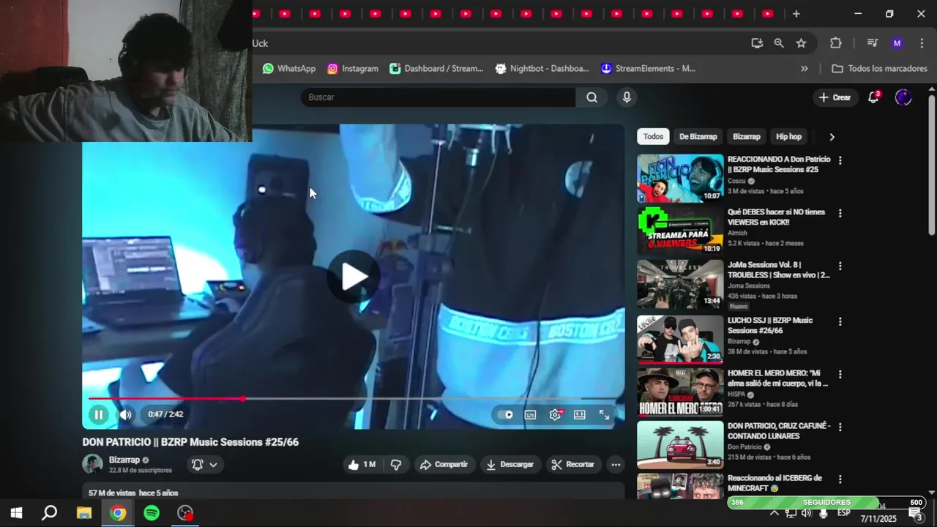Expand the hidden bookmarks overflow chevron

[805, 68]
